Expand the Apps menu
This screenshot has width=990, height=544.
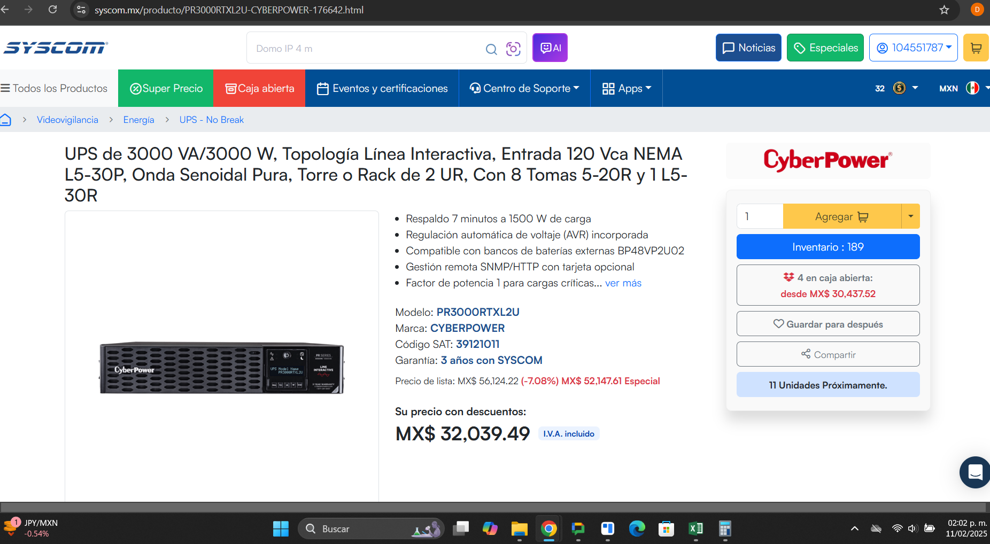click(x=627, y=88)
